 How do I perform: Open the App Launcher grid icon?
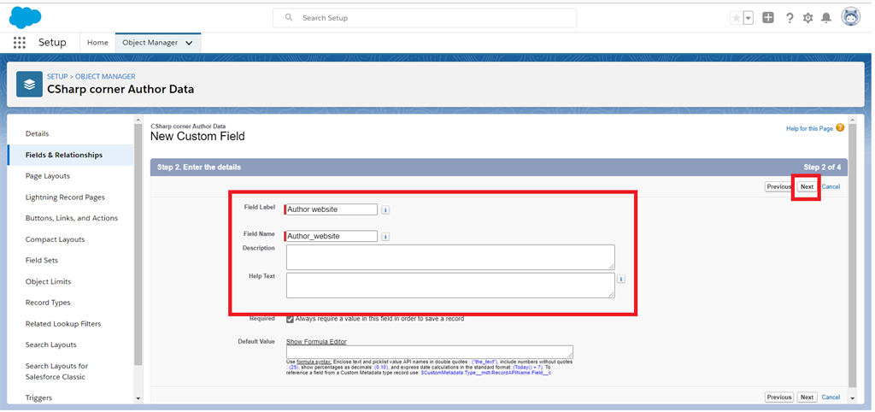click(x=20, y=43)
